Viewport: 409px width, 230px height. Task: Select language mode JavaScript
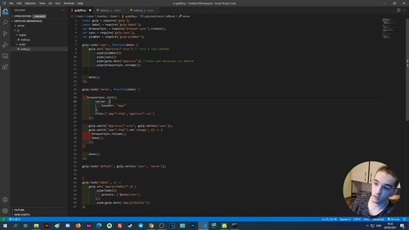(378, 219)
